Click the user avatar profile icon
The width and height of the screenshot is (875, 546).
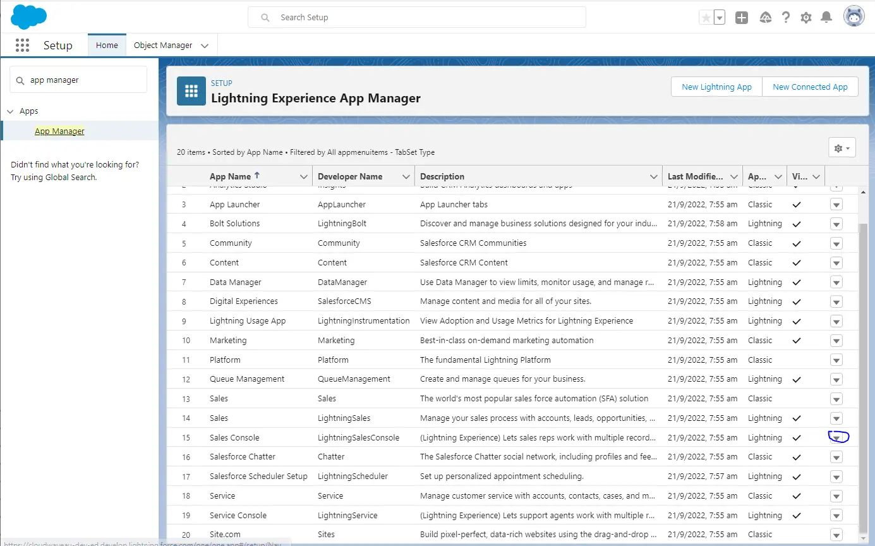tap(854, 17)
